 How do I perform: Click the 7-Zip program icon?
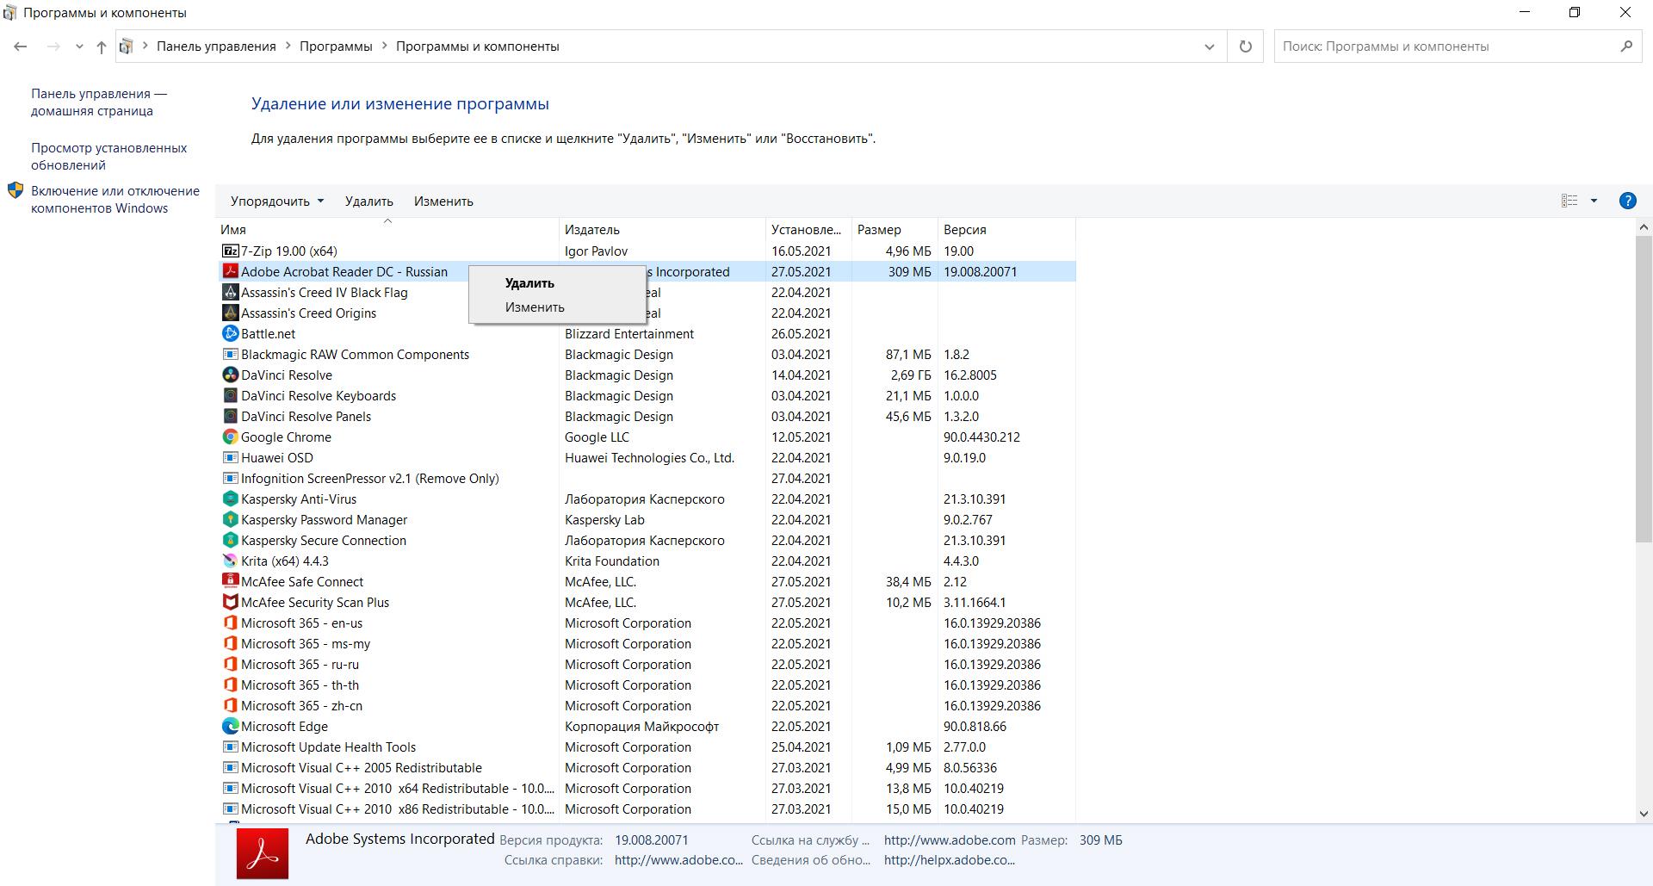(230, 251)
